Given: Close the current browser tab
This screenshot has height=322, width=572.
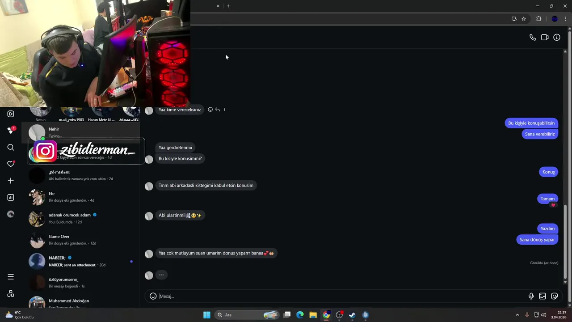Looking at the screenshot, I should click(x=218, y=6).
